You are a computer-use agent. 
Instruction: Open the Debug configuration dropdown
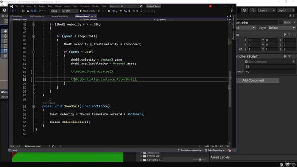click(x=55, y=11)
